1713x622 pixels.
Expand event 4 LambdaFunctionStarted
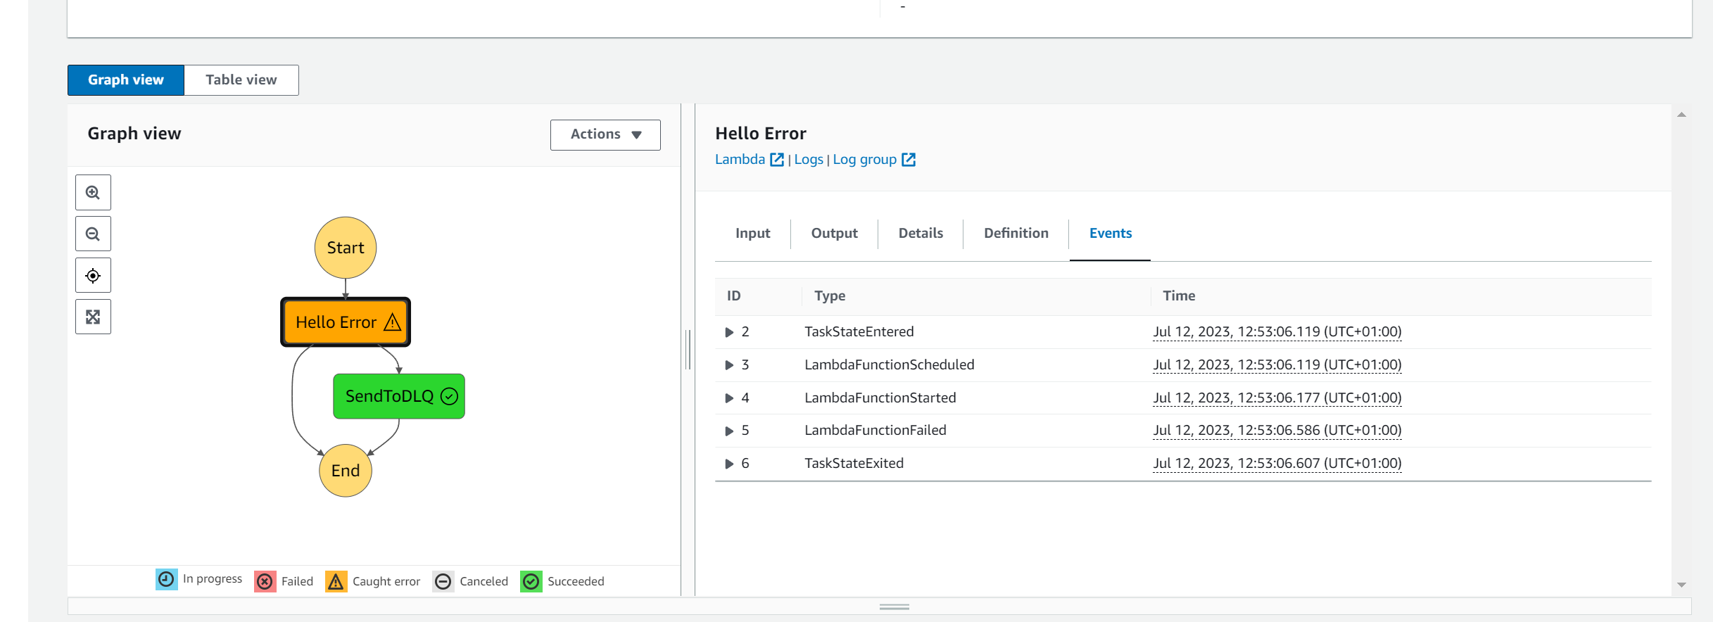click(729, 398)
